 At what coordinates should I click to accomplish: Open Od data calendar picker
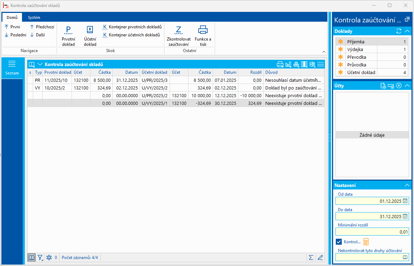coord(405,201)
